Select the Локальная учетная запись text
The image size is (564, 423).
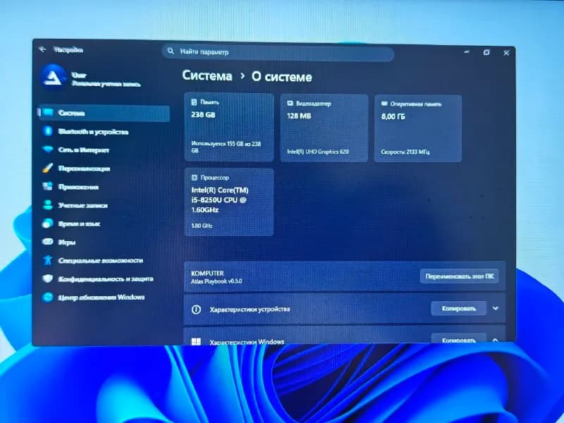coord(106,84)
